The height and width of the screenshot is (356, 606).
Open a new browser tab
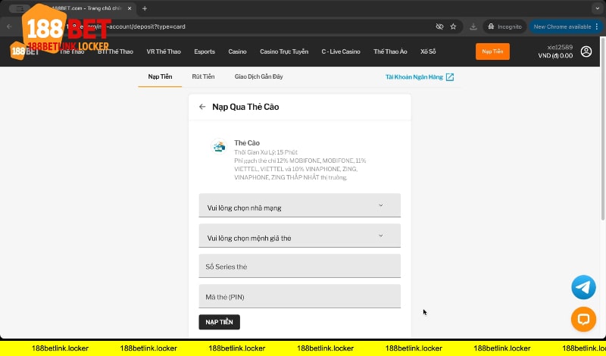tap(145, 8)
